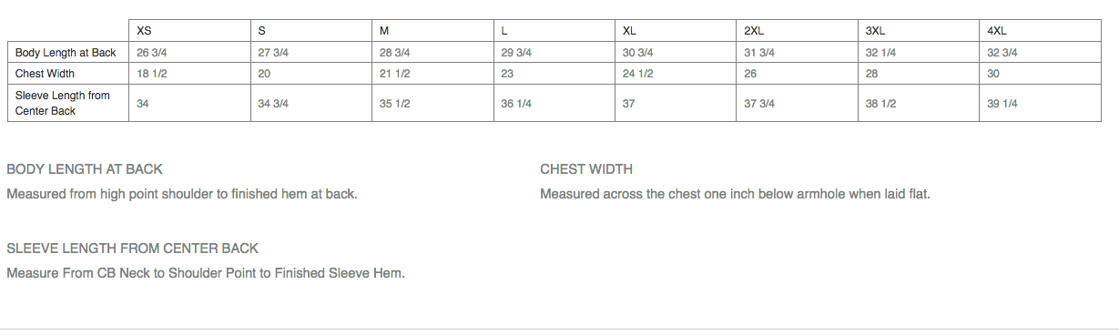Image resolution: width=1119 pixels, height=335 pixels.
Task: Click the 18 1/2 chest width cell
Action: [x=152, y=74]
